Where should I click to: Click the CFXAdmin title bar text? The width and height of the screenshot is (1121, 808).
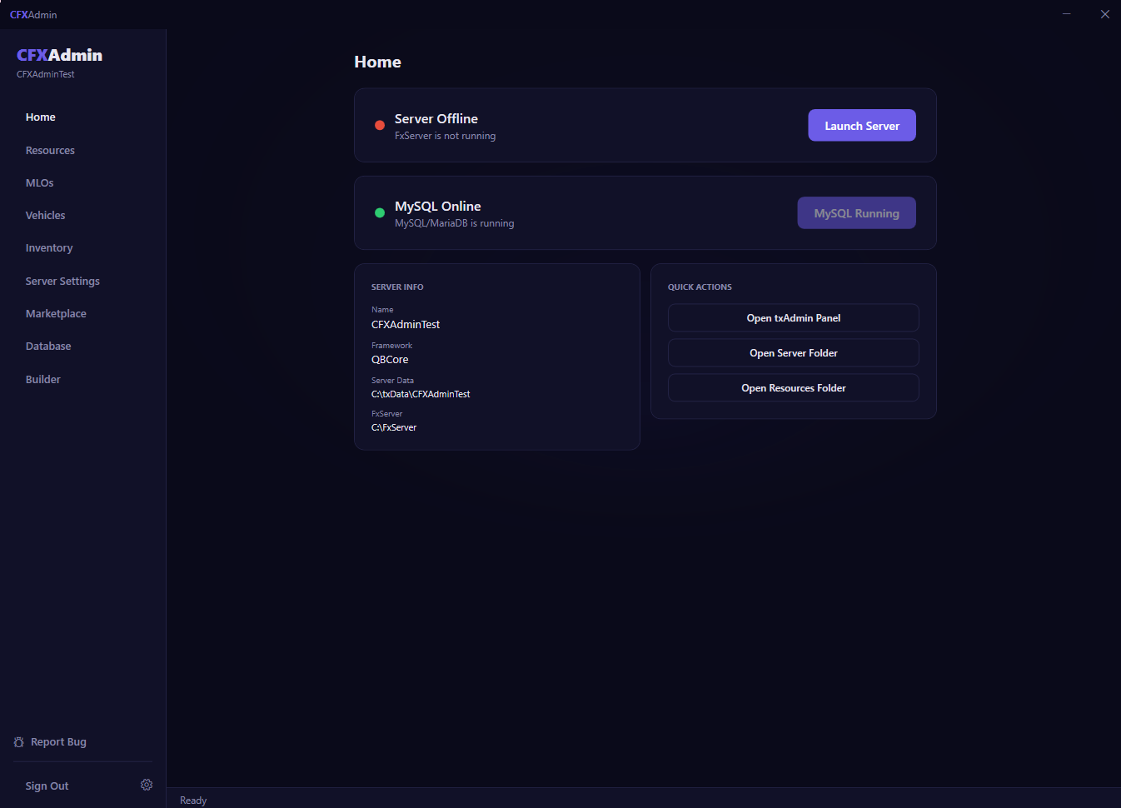33,15
